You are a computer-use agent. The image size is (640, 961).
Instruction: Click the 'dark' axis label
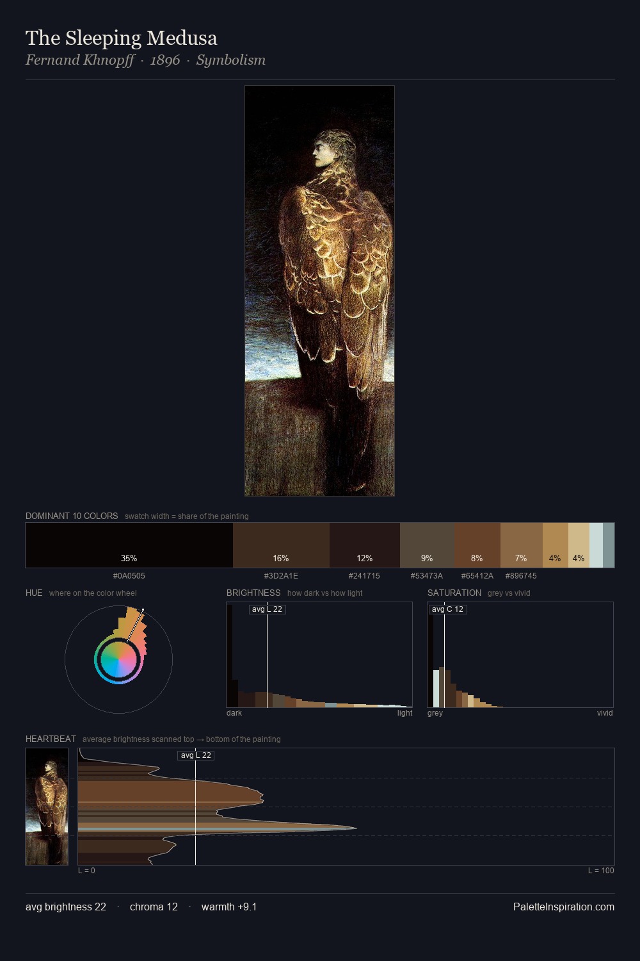[x=234, y=713]
